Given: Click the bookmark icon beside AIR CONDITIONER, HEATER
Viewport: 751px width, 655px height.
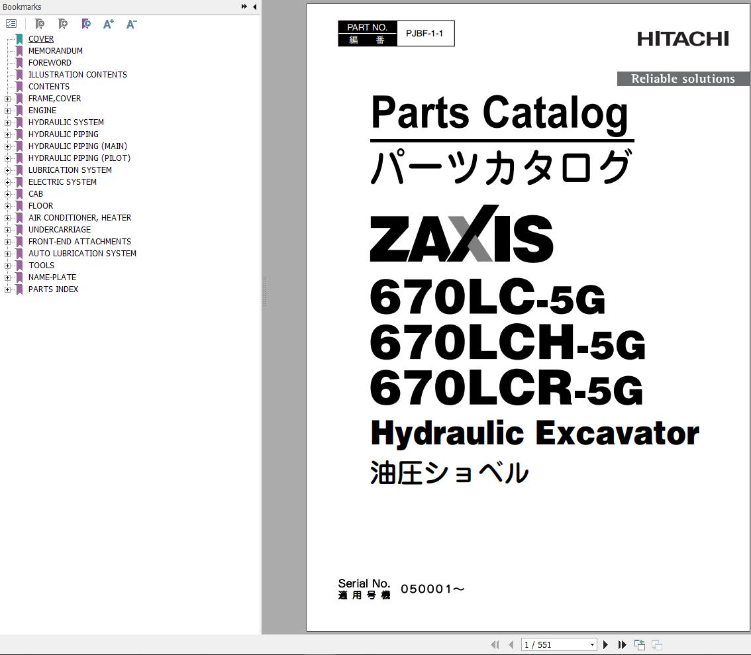Looking at the screenshot, I should (19, 218).
